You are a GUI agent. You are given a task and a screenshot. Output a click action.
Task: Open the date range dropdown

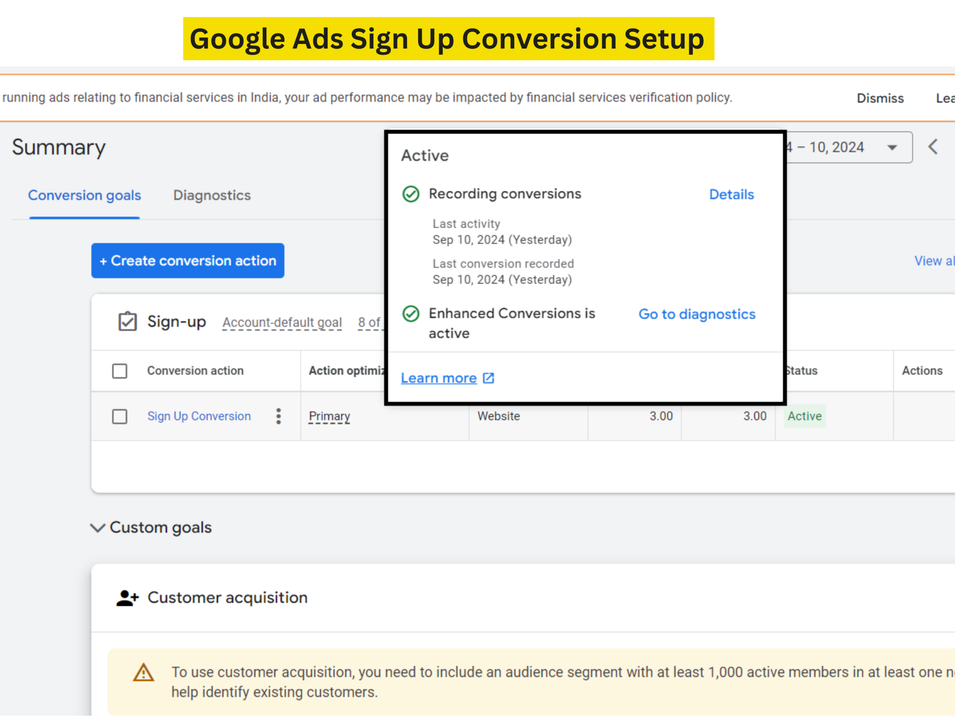click(892, 148)
